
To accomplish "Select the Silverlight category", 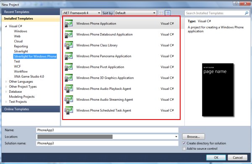I will (21, 51).
